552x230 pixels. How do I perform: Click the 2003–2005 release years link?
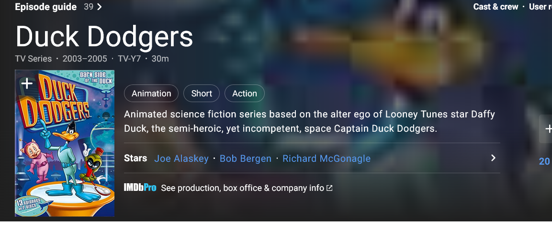tap(84, 59)
